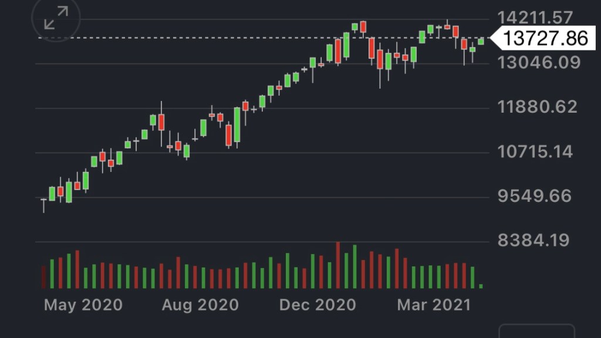Click the 10715.14 price level label
The width and height of the screenshot is (601, 338).
point(535,152)
